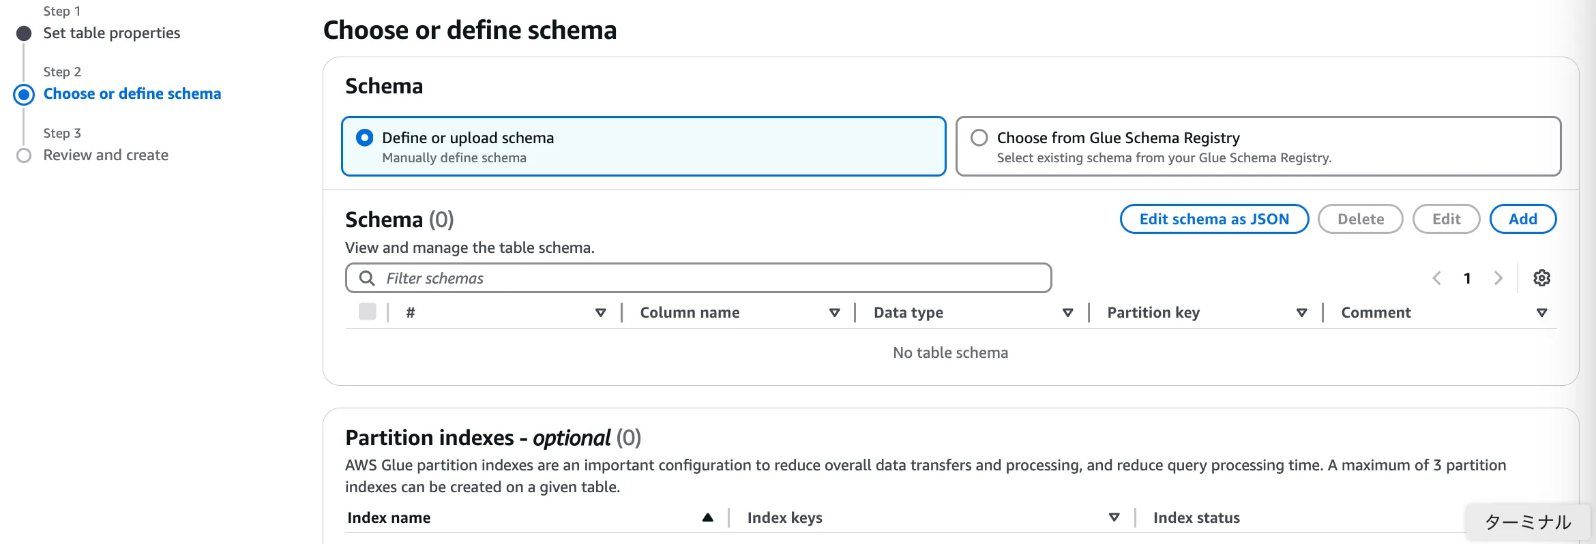Screen dimensions: 1596x544
Task: Go to previous schema page arrow
Action: (1437, 278)
